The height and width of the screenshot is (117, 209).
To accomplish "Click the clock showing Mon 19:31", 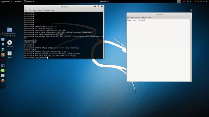I will point(104,1).
